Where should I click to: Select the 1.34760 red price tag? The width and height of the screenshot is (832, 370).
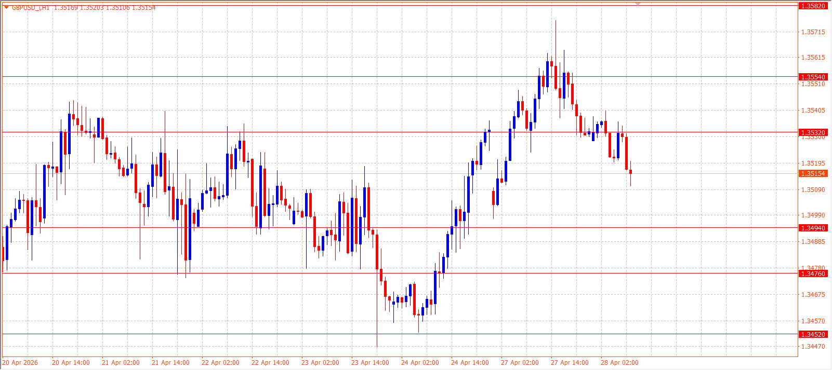[813, 273]
